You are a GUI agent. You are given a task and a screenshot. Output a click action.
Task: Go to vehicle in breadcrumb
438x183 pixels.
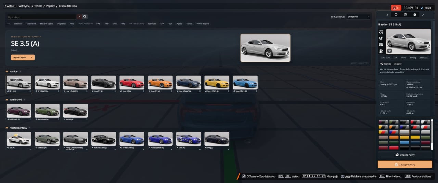pyautogui.click(x=38, y=6)
